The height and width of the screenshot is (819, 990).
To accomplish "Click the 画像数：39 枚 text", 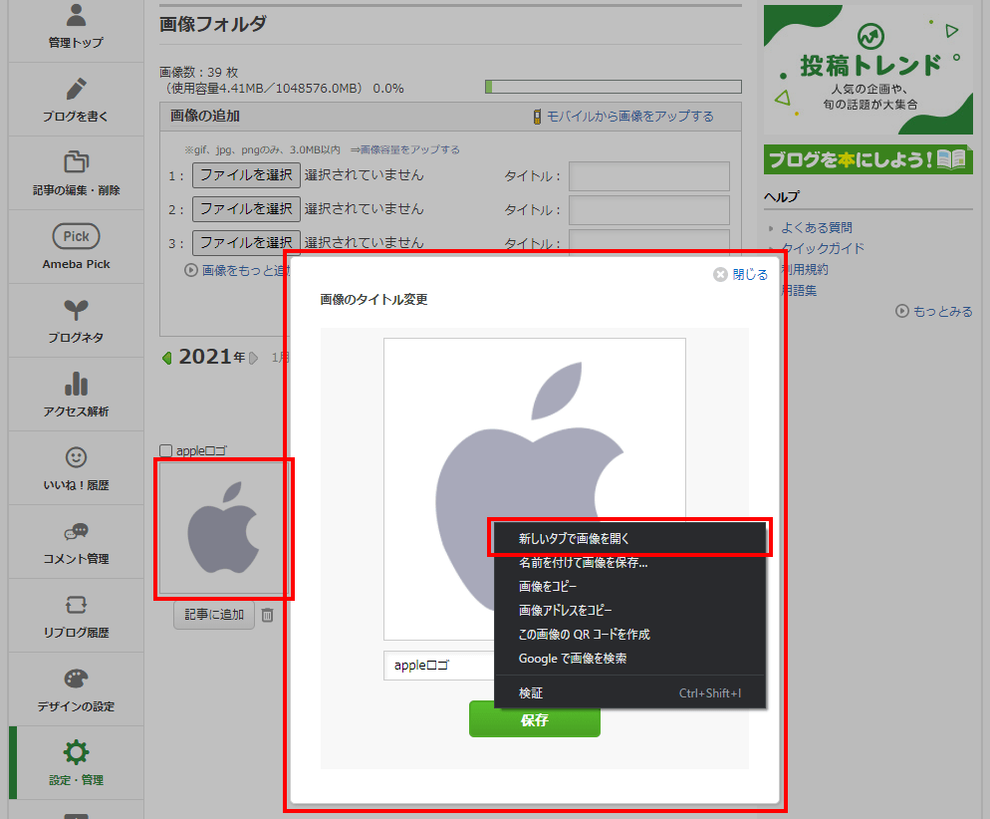I will (x=199, y=73).
